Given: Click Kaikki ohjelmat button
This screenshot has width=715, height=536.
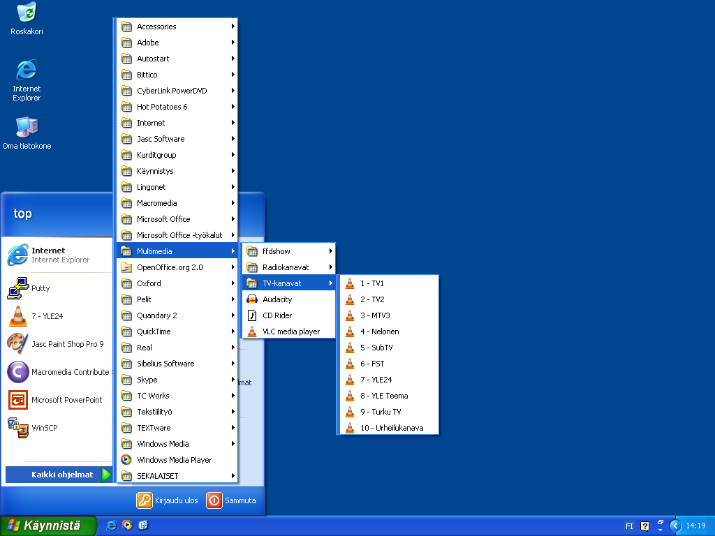Looking at the screenshot, I should [x=59, y=475].
